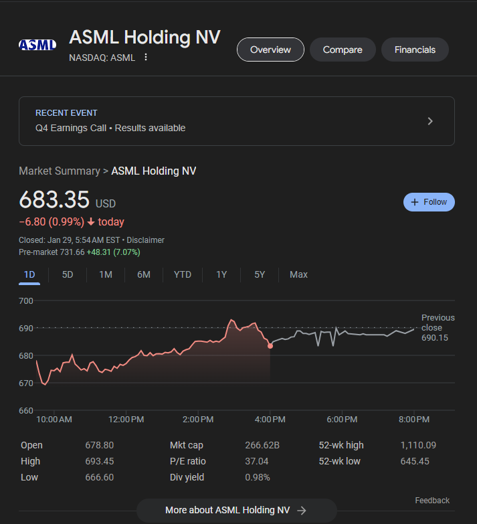Switch chart to 1M range
The width and height of the screenshot is (477, 524).
coord(106,274)
